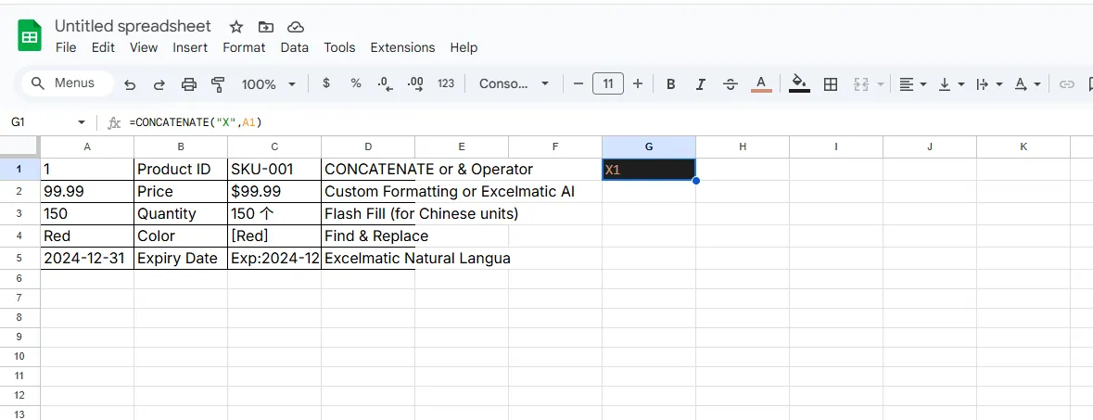Toggle Strikethrough formatting

731,84
